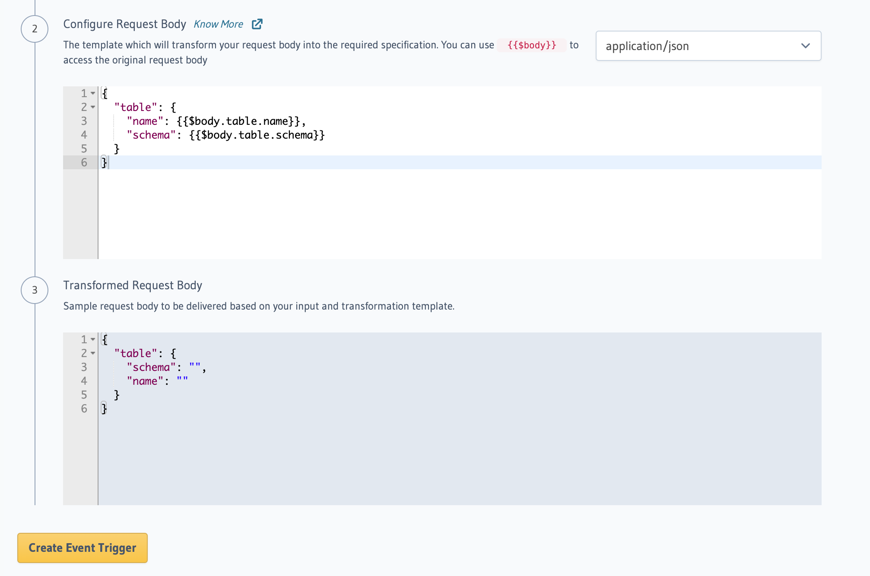Click the Create Event Trigger button
870x576 pixels.
click(x=82, y=548)
